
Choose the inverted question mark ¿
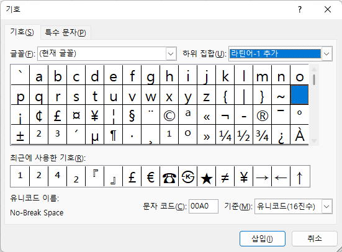(281, 135)
